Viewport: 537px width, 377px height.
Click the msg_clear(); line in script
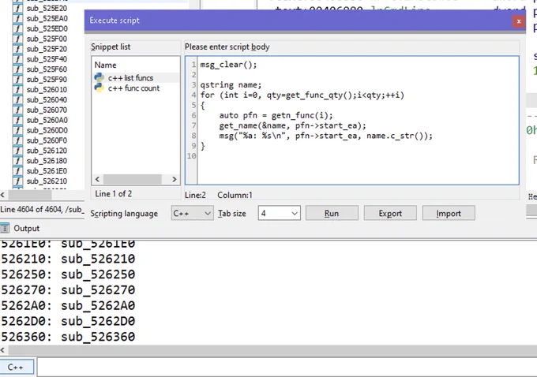228,65
